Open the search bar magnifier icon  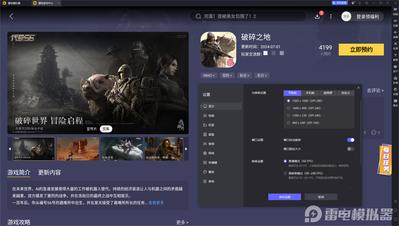pyautogui.click(x=198, y=16)
